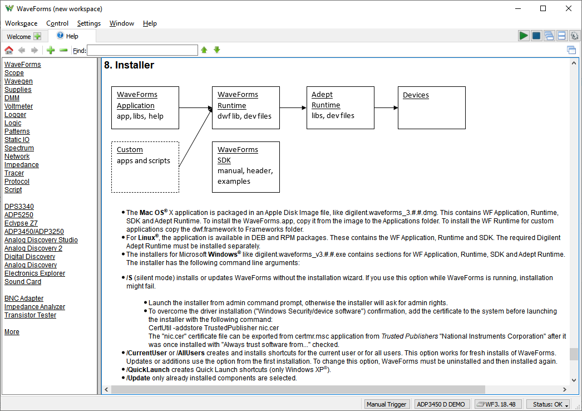
Task: Open the Settings menu
Action: (x=88, y=23)
